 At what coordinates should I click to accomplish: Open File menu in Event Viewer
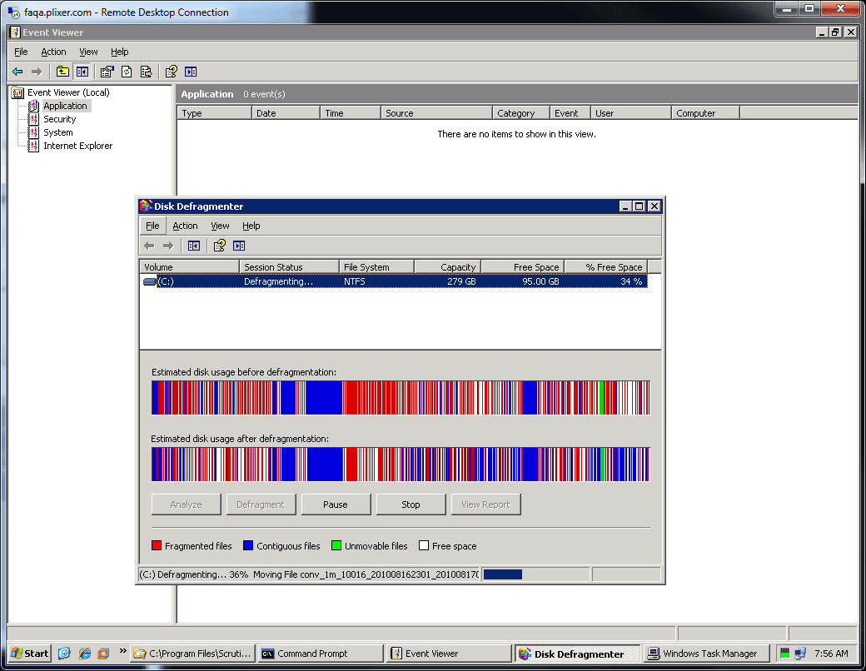[x=21, y=52]
